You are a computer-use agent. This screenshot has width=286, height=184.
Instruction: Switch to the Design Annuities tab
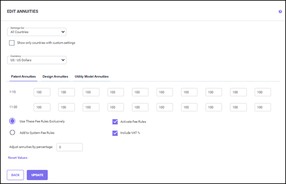[55, 76]
